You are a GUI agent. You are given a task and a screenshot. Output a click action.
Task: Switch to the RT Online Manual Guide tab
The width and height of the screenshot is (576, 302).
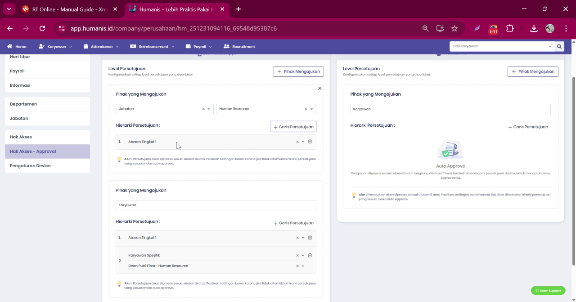pyautogui.click(x=69, y=9)
